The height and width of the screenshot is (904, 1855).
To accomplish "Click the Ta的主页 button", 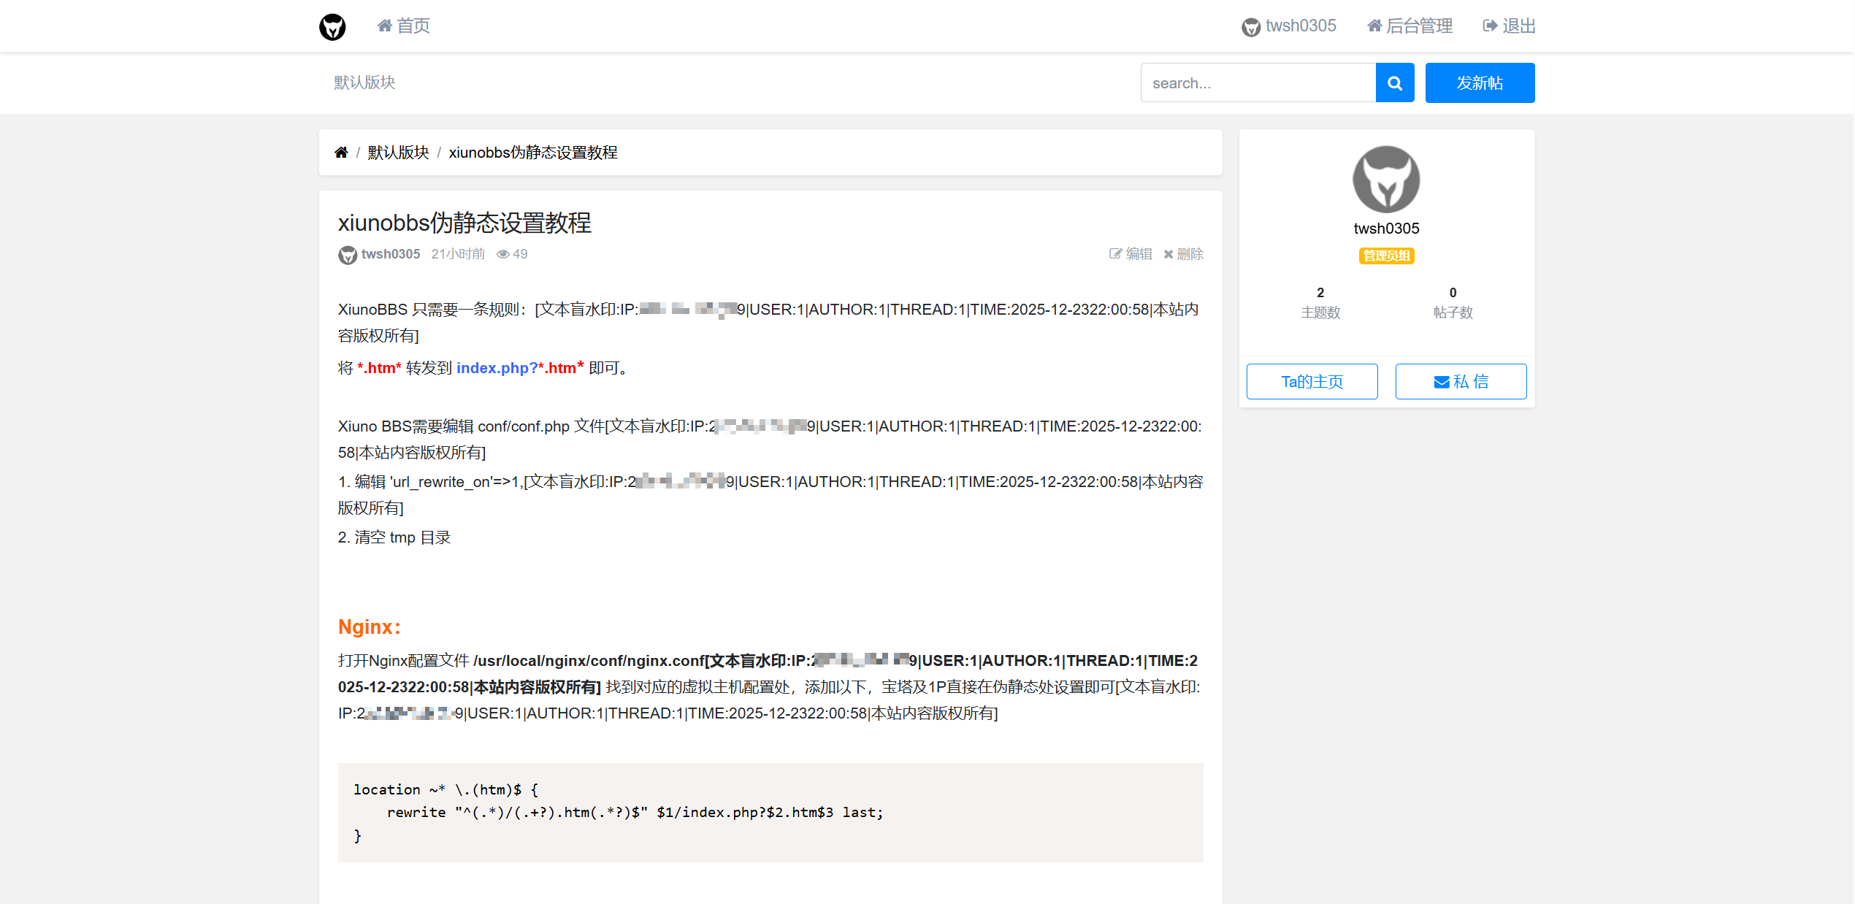I will (x=1312, y=382).
